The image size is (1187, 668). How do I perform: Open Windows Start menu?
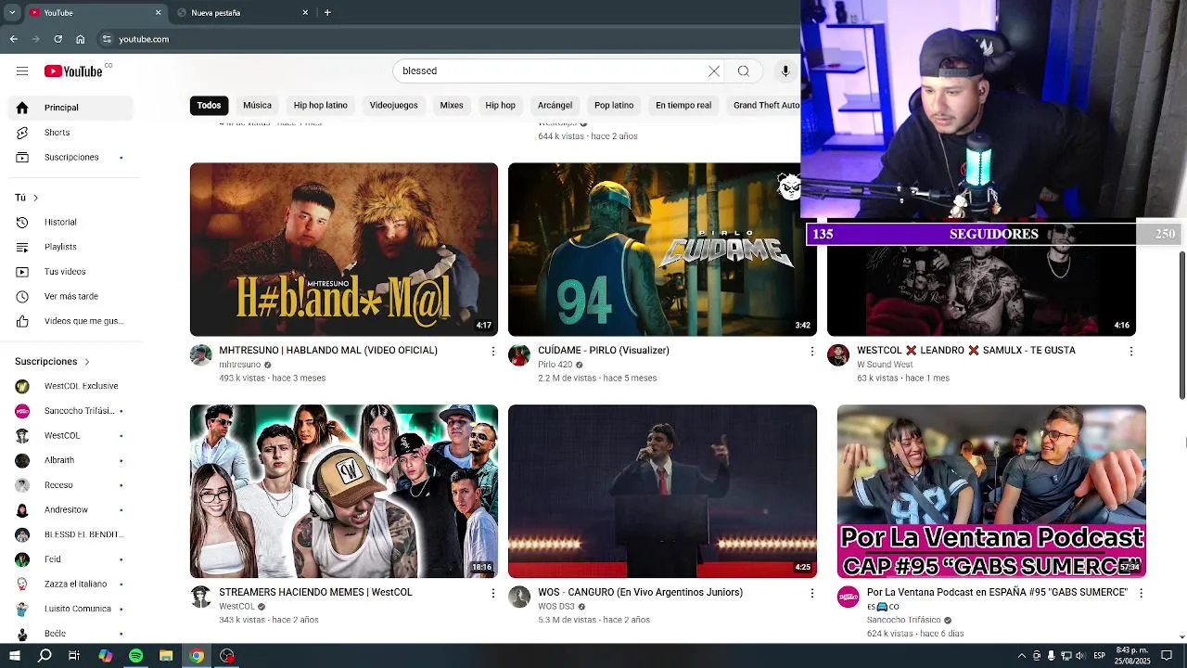15,656
